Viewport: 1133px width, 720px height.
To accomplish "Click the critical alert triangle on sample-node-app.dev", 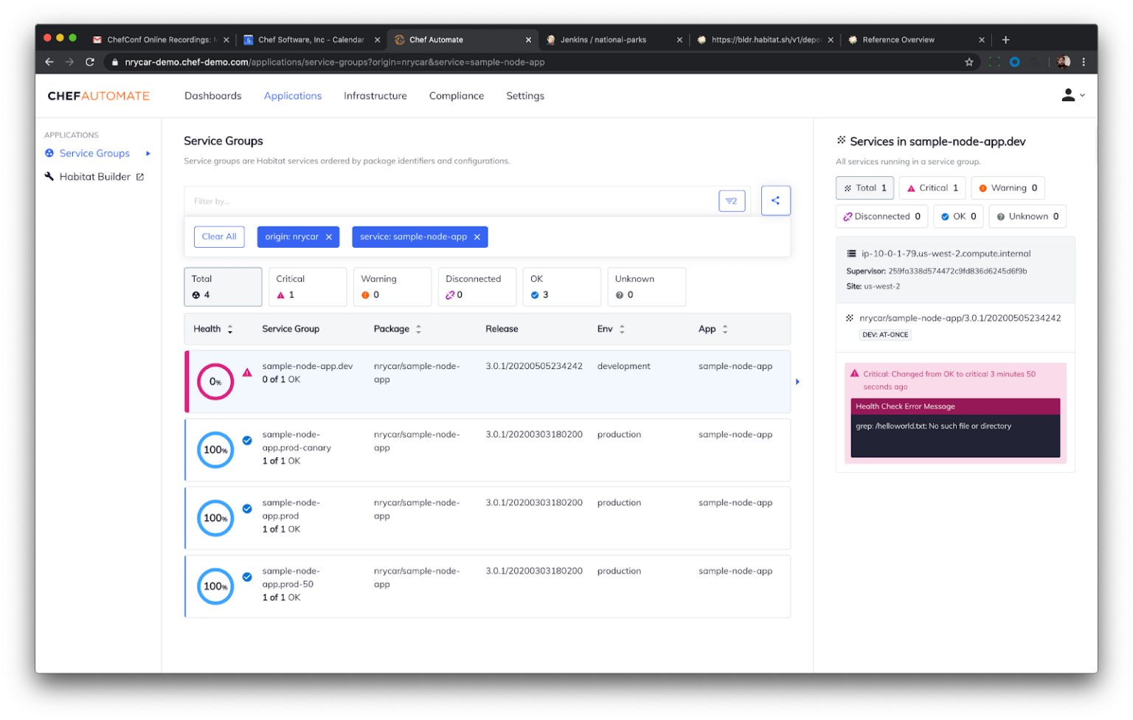I will [247, 373].
